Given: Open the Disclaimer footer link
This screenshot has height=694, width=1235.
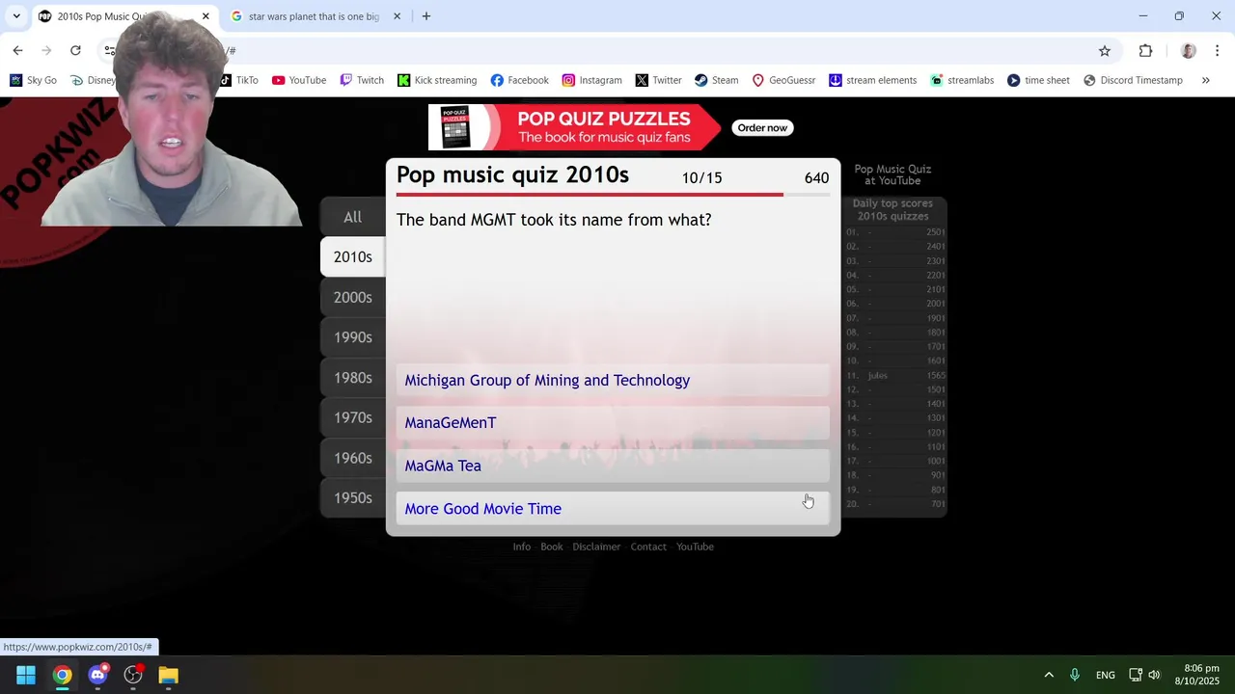Looking at the screenshot, I should [596, 547].
